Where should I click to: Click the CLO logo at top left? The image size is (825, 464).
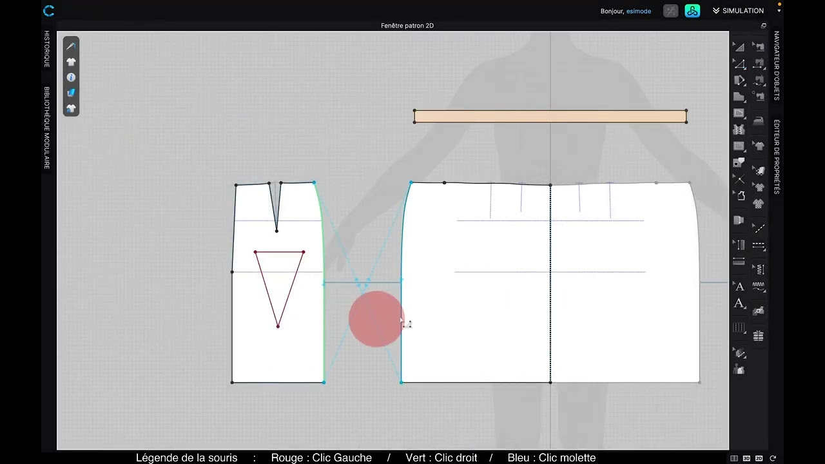click(48, 10)
